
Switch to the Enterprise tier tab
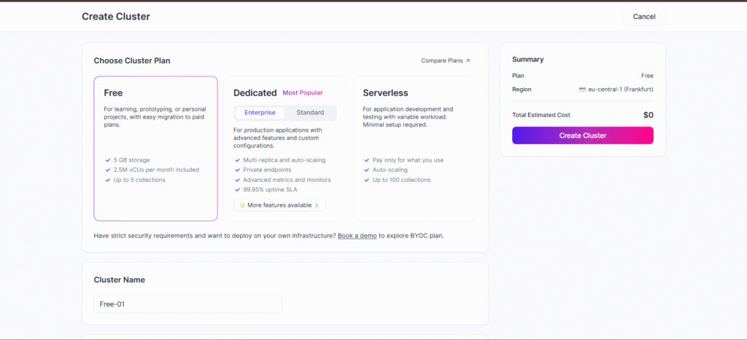coord(260,113)
